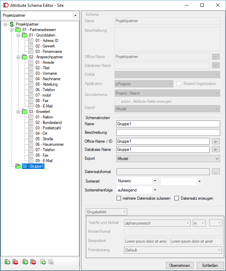Click the folder icon of 02 - Ansprechpartner
The image size is (226, 271).
25,57
